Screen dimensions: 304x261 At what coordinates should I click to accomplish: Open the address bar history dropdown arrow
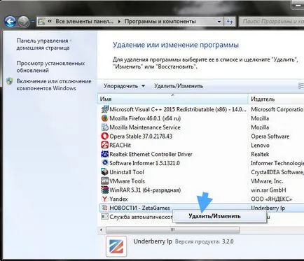click(x=219, y=22)
